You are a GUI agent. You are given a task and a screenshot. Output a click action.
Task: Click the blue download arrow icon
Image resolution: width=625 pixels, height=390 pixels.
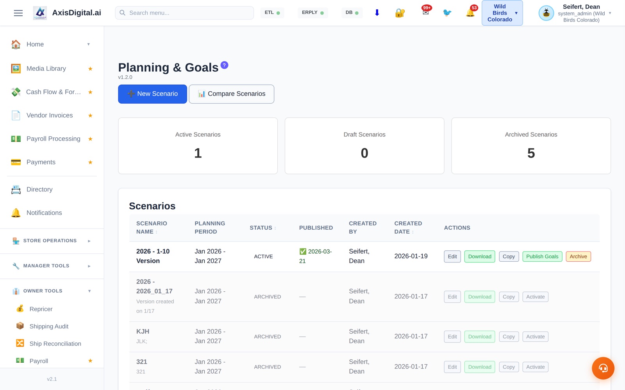[x=377, y=13]
